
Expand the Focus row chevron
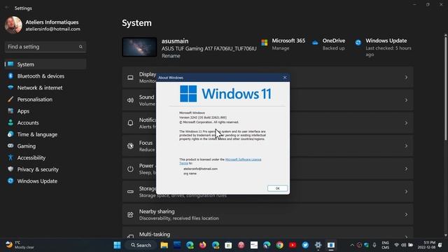coord(406,146)
